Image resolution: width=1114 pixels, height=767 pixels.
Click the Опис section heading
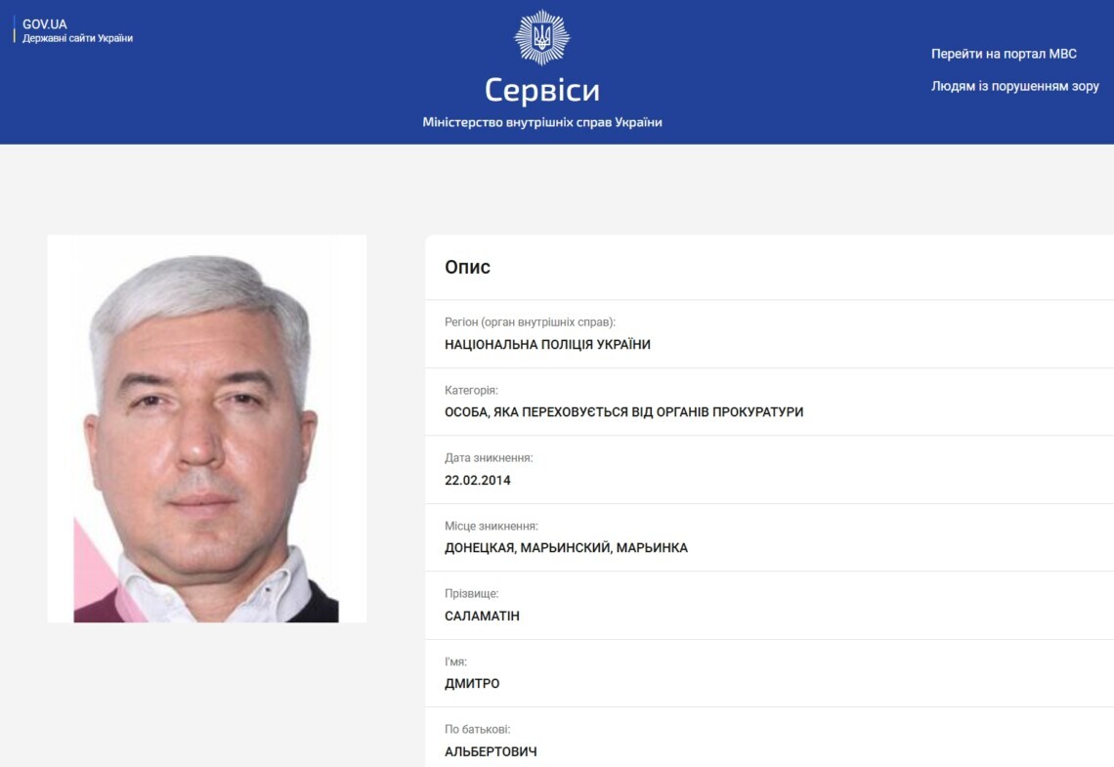click(x=467, y=267)
